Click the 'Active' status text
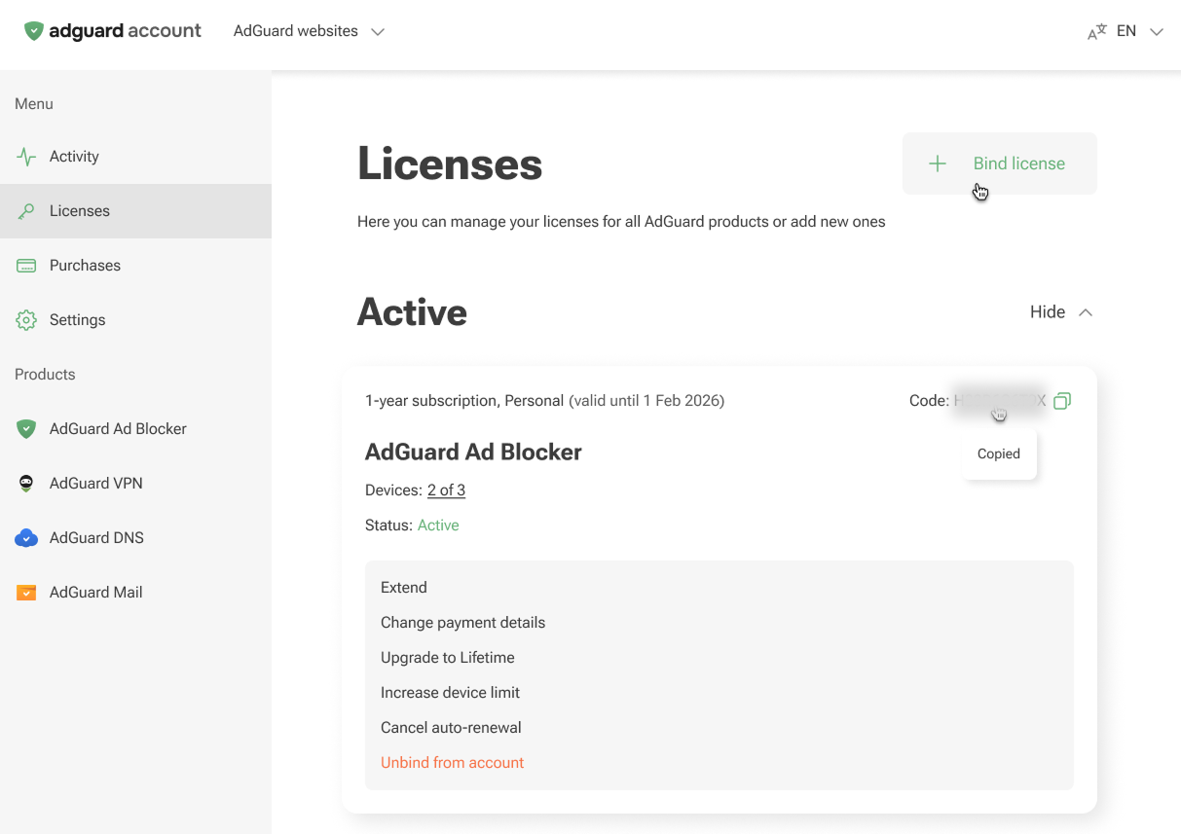The width and height of the screenshot is (1181, 834). pyautogui.click(x=438, y=526)
